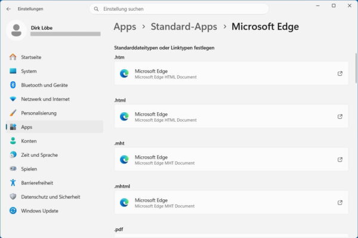358x238 pixels.
Task: Open app chooser icon for .html
Action: [340, 116]
